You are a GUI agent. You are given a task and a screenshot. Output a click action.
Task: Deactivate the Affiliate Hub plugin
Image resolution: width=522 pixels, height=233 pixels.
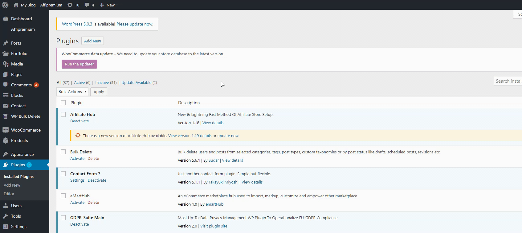[x=80, y=121]
